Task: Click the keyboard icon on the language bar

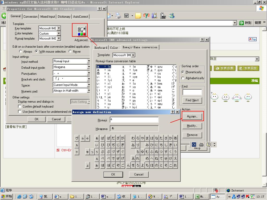Action: pyautogui.click(x=201, y=145)
